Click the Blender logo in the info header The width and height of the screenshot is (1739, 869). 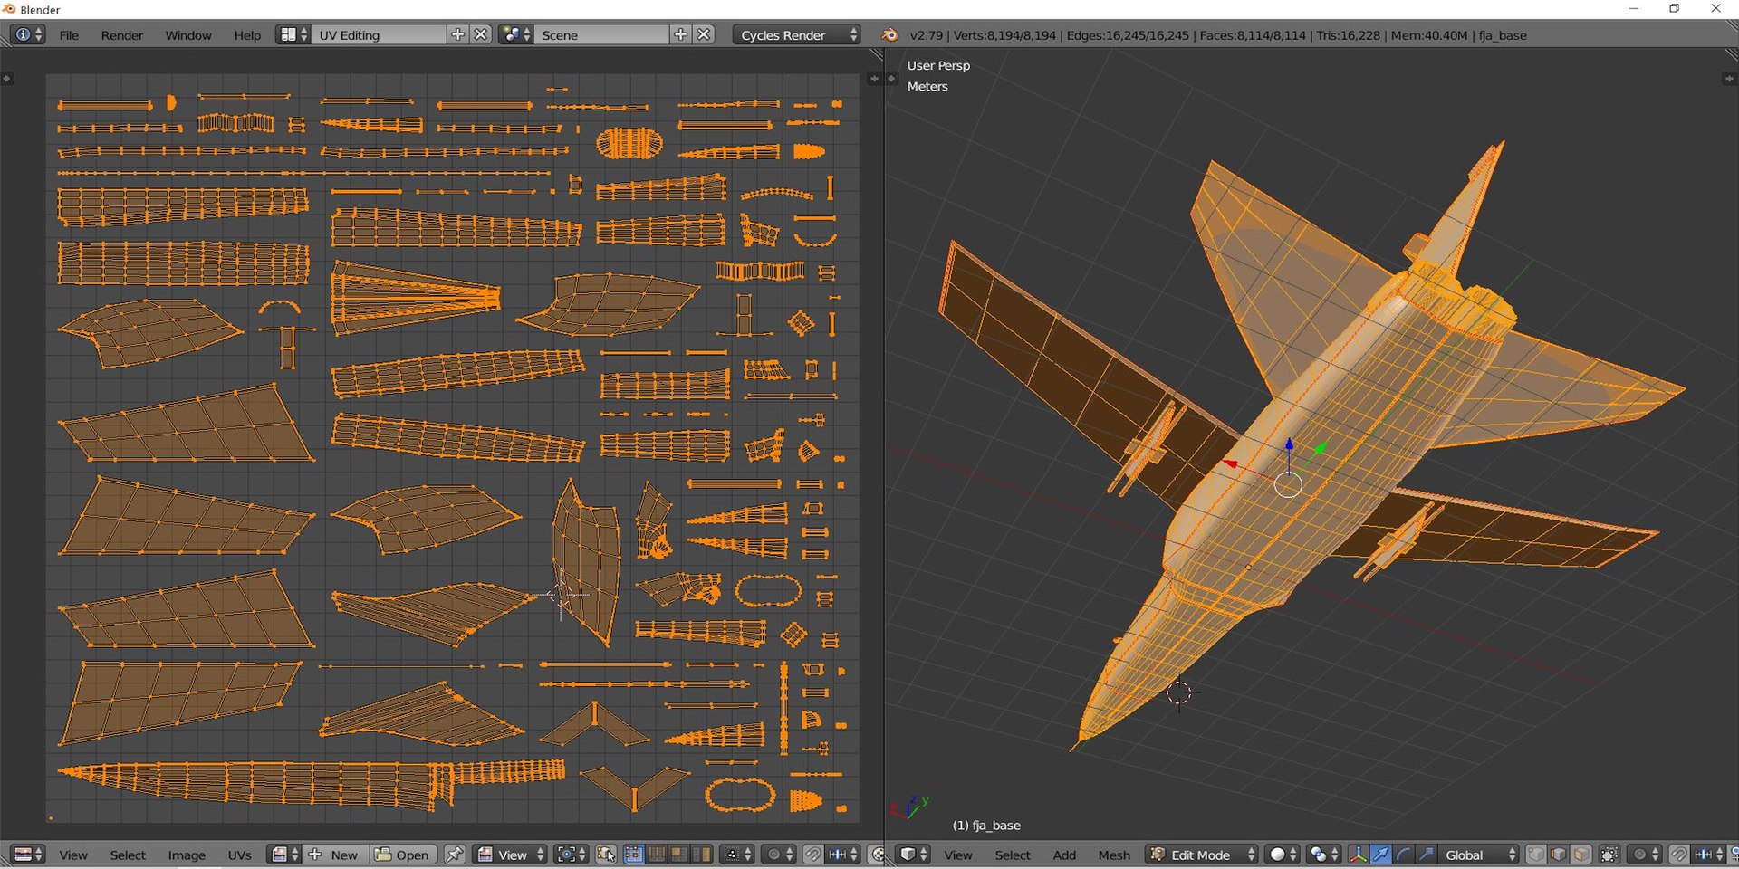(x=890, y=34)
